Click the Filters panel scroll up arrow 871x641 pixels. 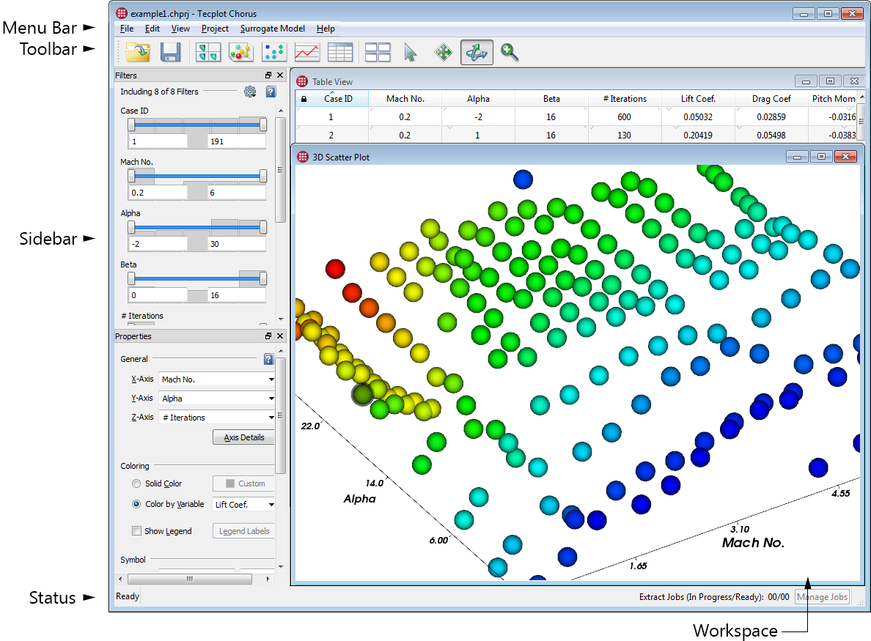281,111
